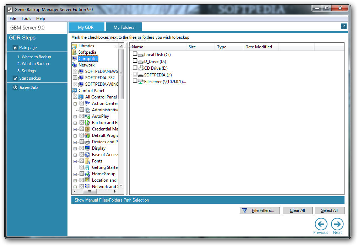Expand the AutoPlay tree node
This screenshot has height=246, width=358.
pos(75,117)
